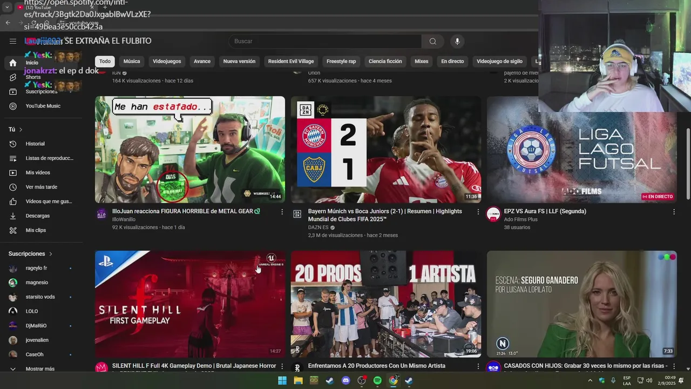Select the Avance filter chip
The width and height of the screenshot is (691, 389).
point(202,62)
